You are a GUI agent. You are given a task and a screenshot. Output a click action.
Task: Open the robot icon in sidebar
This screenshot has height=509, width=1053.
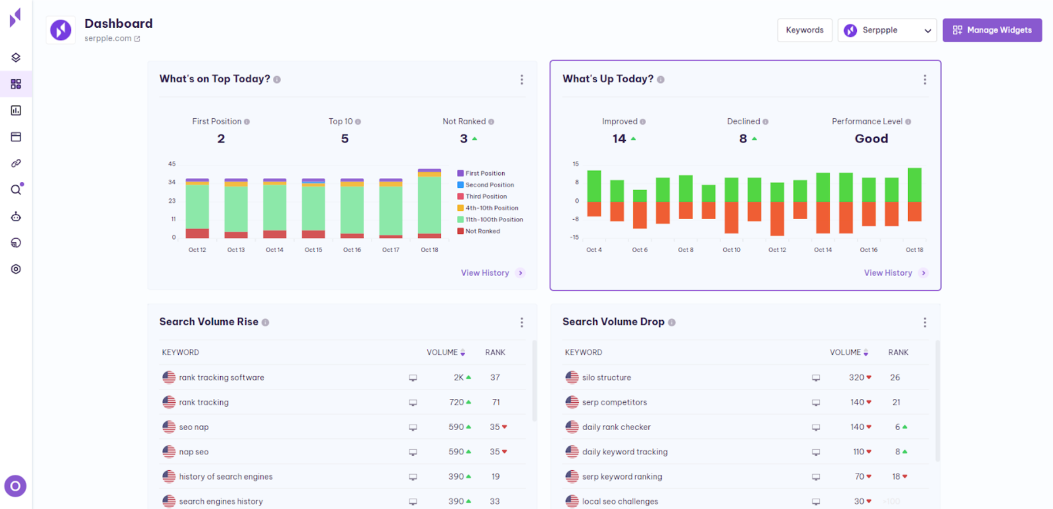[16, 216]
